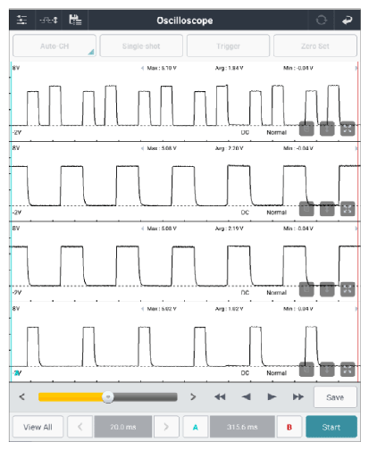Select cursor B button
Screen dimensions: 369x450
[x=289, y=427]
